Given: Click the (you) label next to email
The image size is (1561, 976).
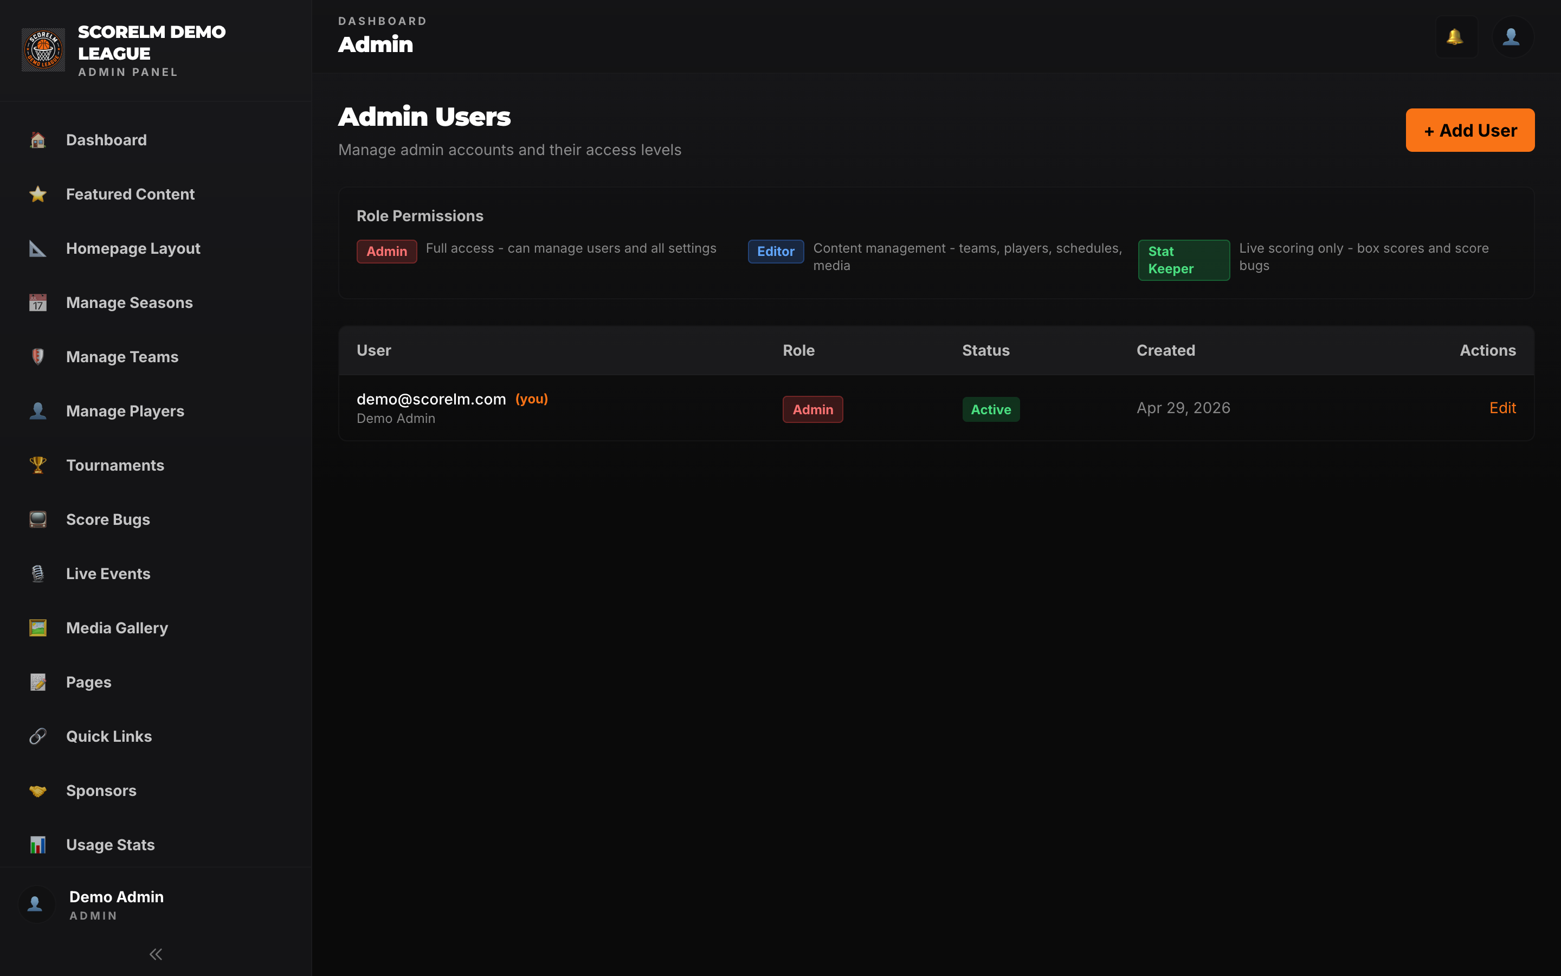Looking at the screenshot, I should coord(532,399).
